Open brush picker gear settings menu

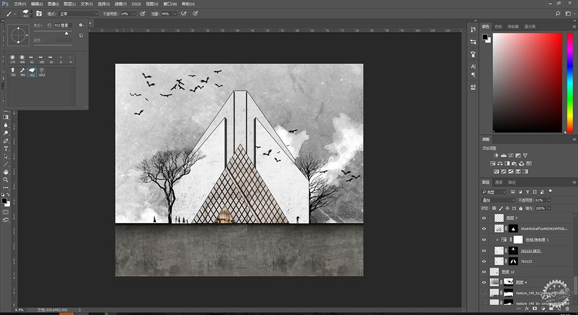click(81, 25)
